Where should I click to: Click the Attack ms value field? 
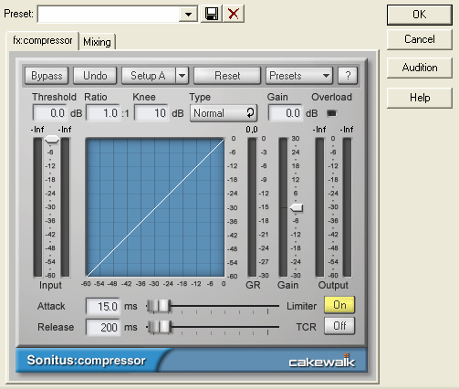(103, 306)
